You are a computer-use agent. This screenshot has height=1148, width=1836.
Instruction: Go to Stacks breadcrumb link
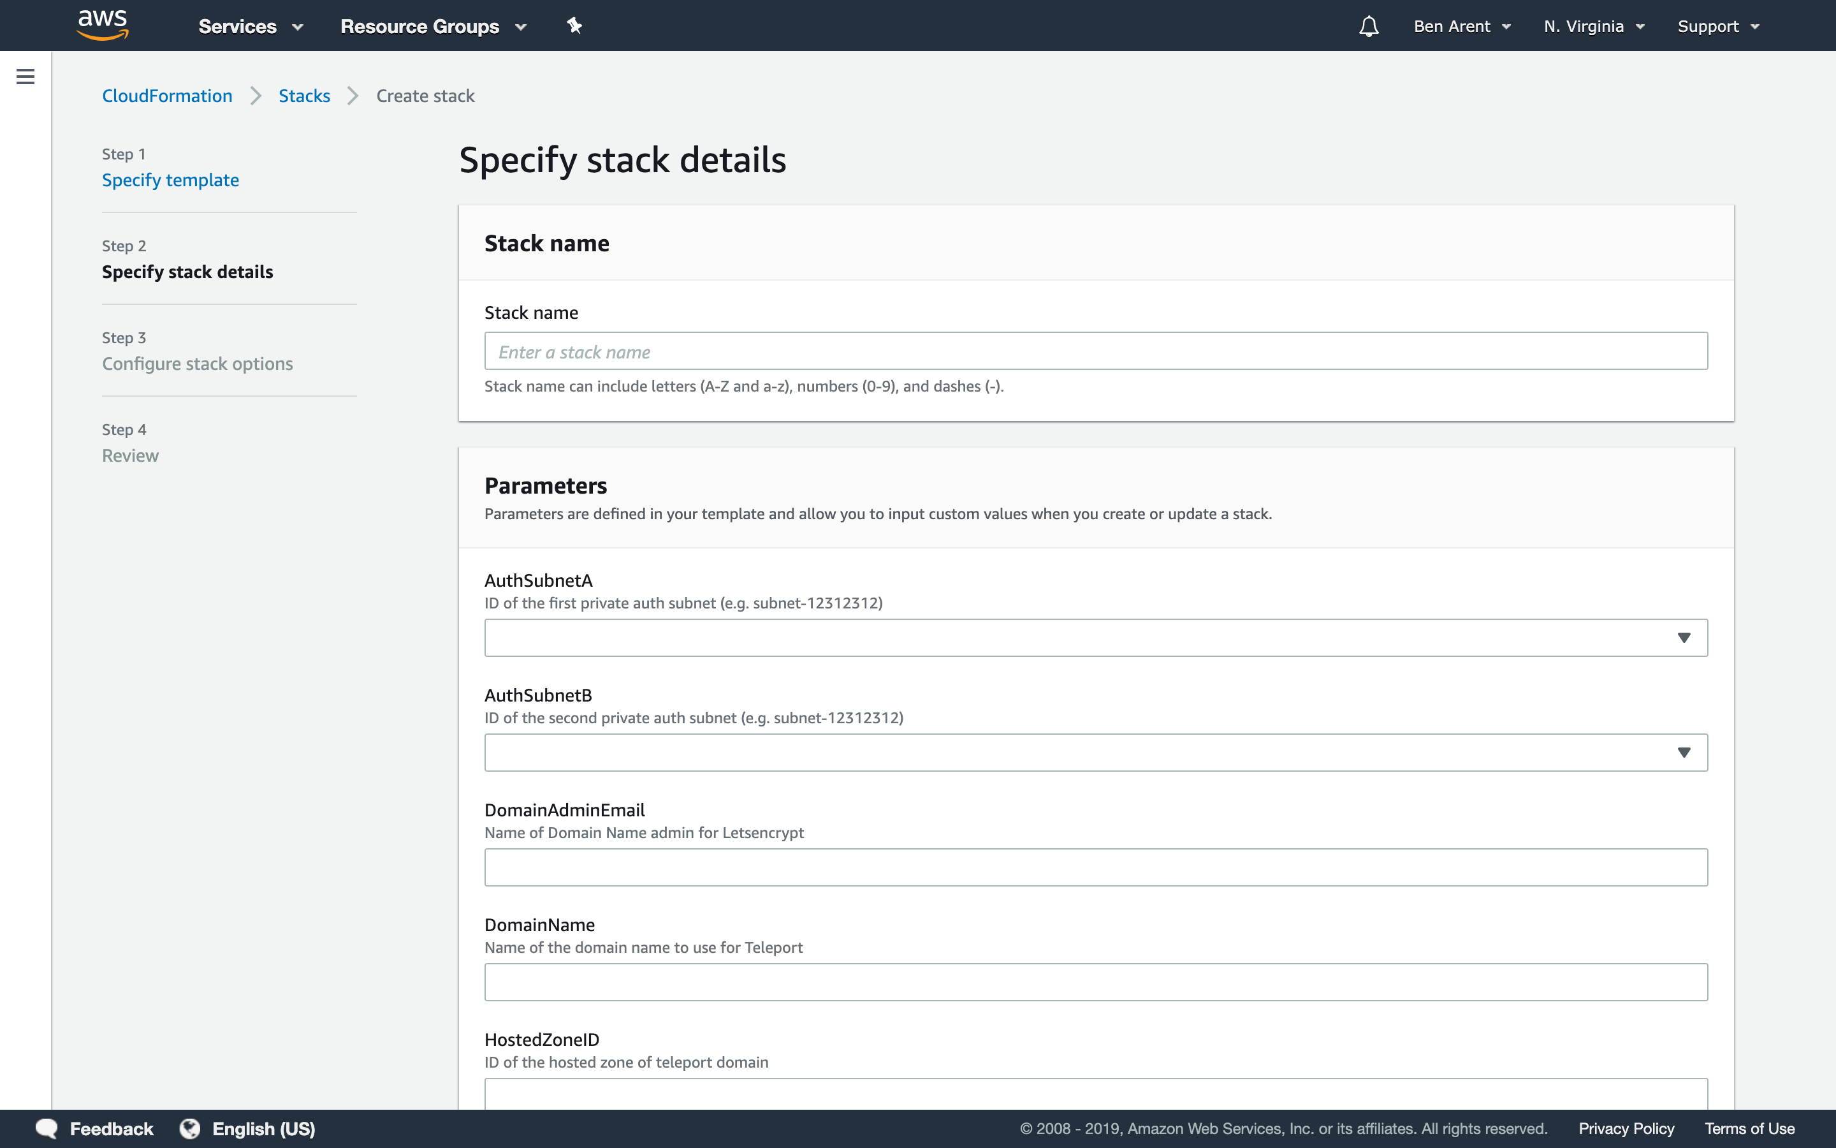coord(304,96)
